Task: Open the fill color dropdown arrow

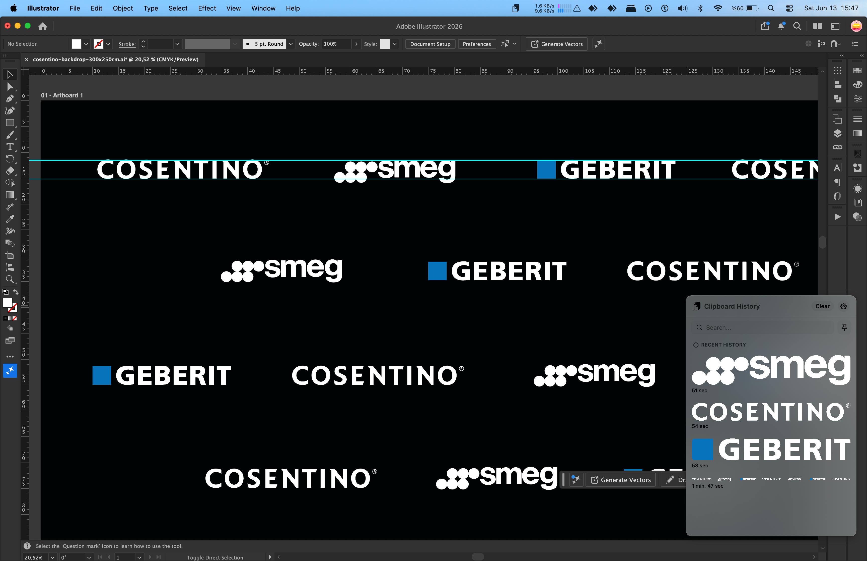Action: point(86,44)
